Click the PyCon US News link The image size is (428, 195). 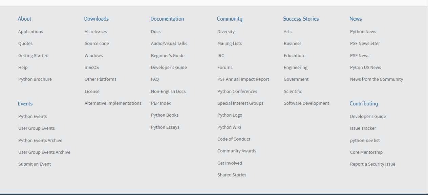pos(365,68)
